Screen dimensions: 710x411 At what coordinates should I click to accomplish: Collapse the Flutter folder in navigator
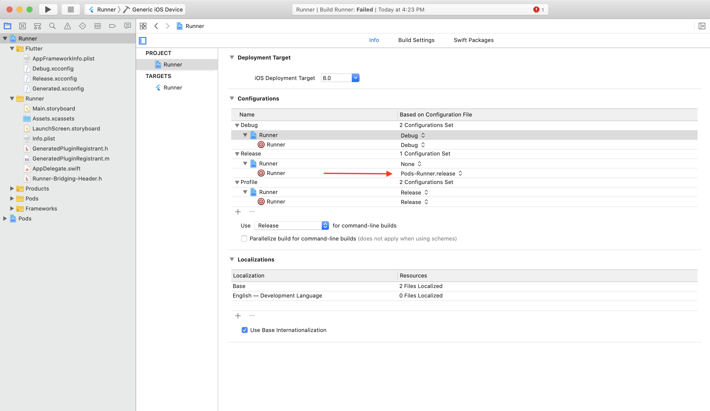coord(12,48)
